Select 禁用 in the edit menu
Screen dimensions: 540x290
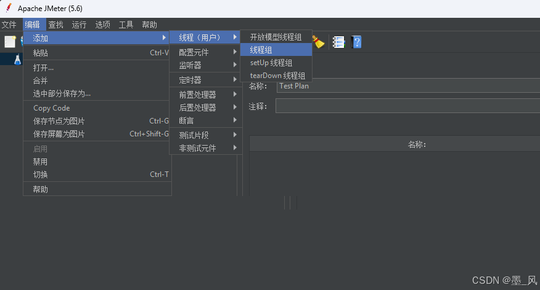(x=97, y=162)
